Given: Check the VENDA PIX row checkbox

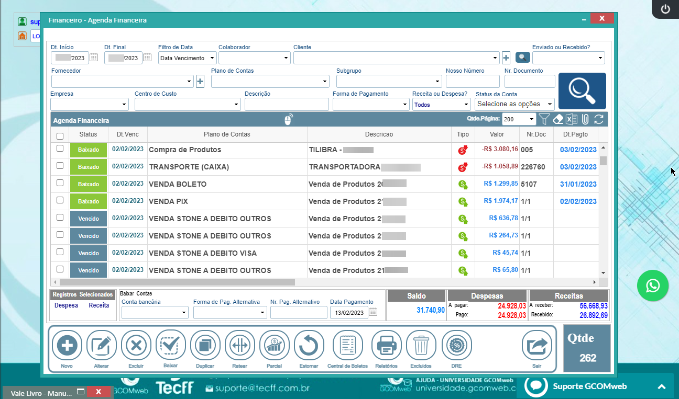Looking at the screenshot, I should [x=60, y=200].
